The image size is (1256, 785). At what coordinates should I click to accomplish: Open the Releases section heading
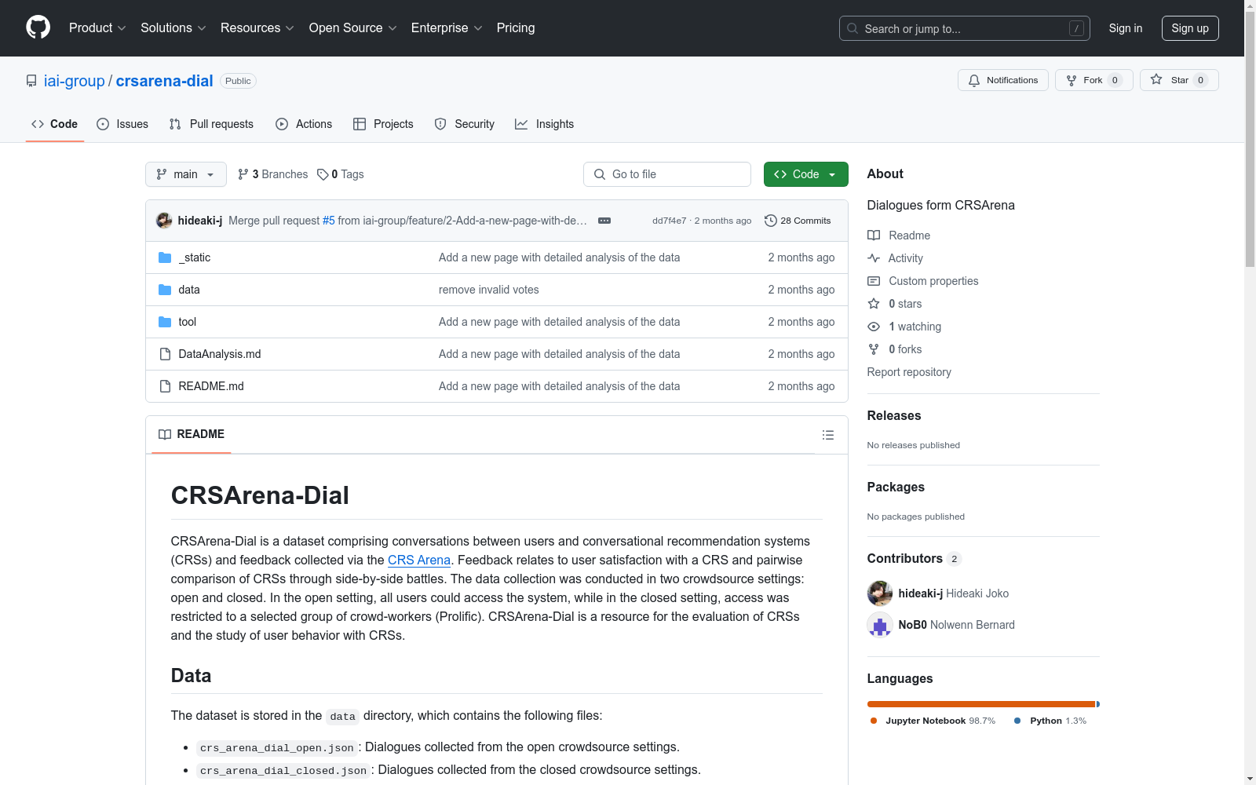point(894,416)
